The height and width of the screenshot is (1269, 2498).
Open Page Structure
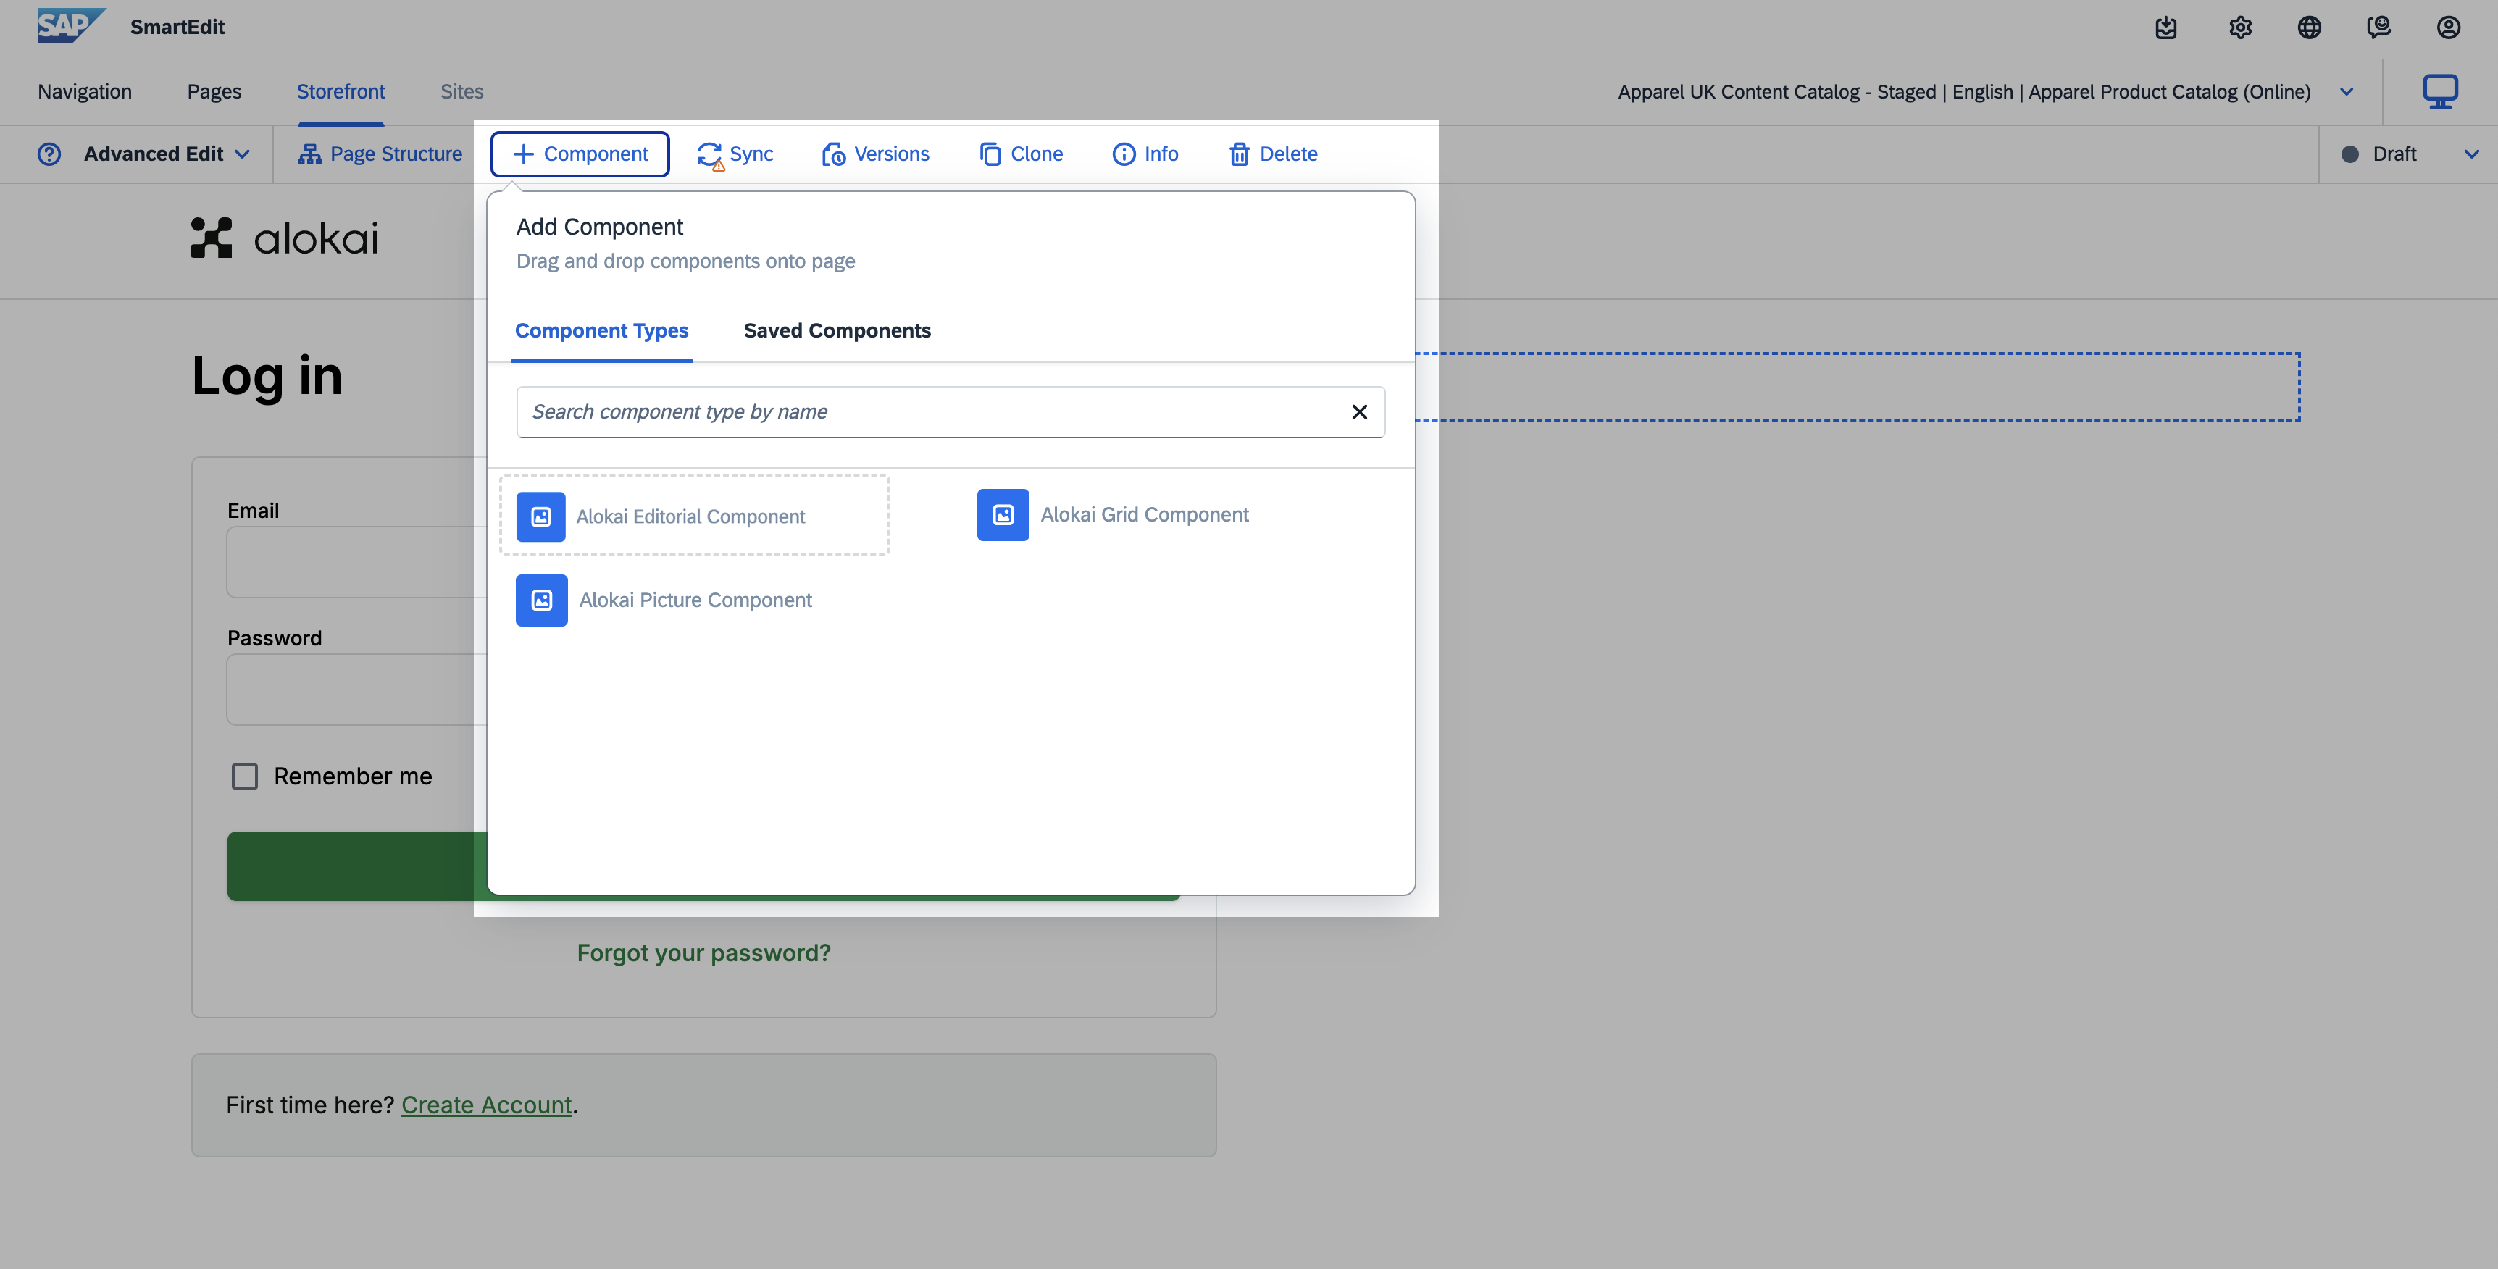380,154
